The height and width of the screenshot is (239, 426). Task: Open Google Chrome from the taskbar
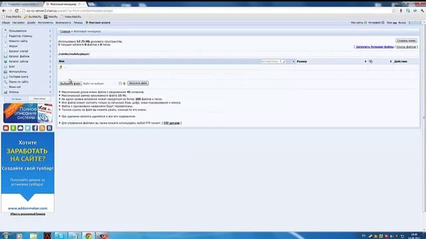click(89, 236)
